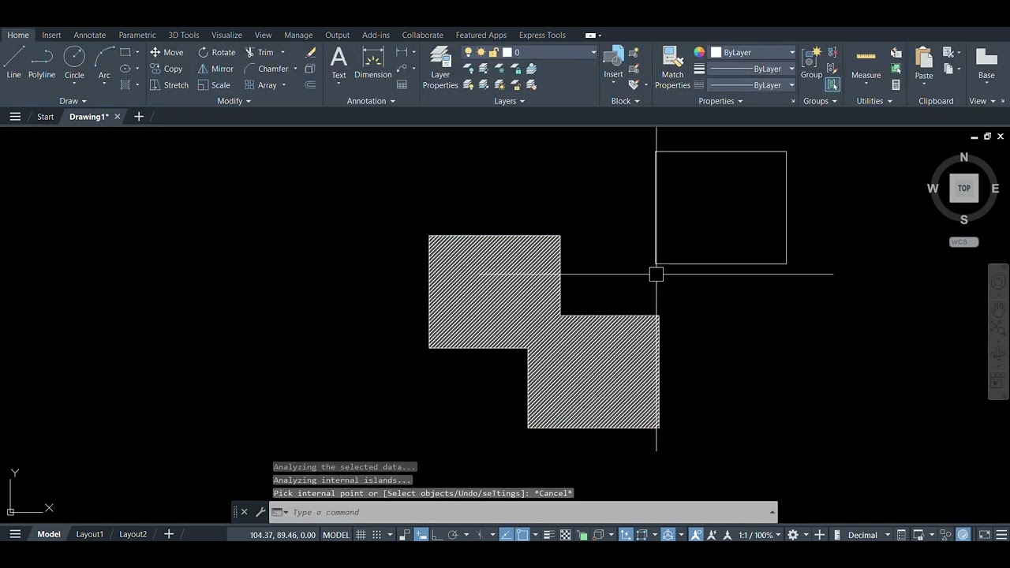This screenshot has width=1010, height=568.
Task: Click the coordinates readout 104.37, 89.46
Action: 282,535
